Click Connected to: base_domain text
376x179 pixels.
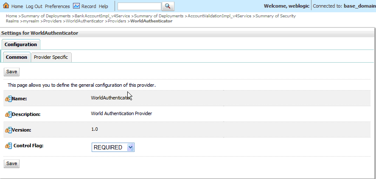tap(344, 6)
